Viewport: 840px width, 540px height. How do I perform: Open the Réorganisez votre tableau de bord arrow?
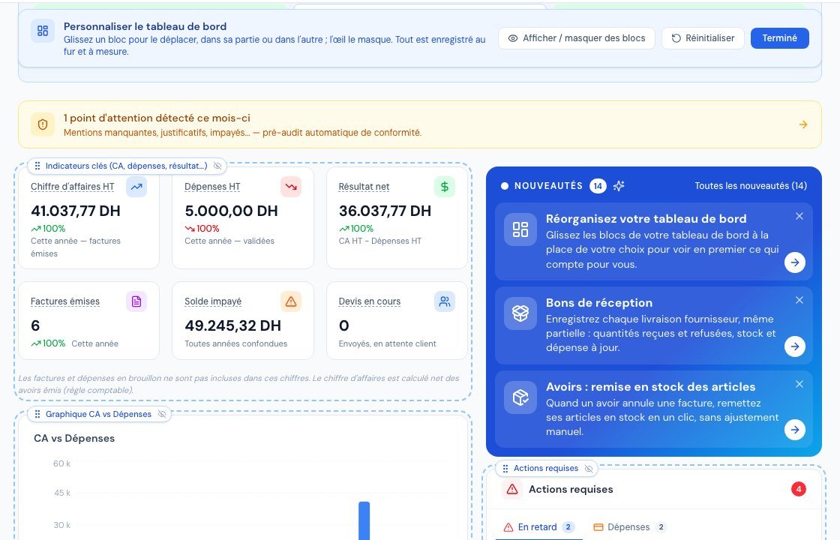[795, 262]
